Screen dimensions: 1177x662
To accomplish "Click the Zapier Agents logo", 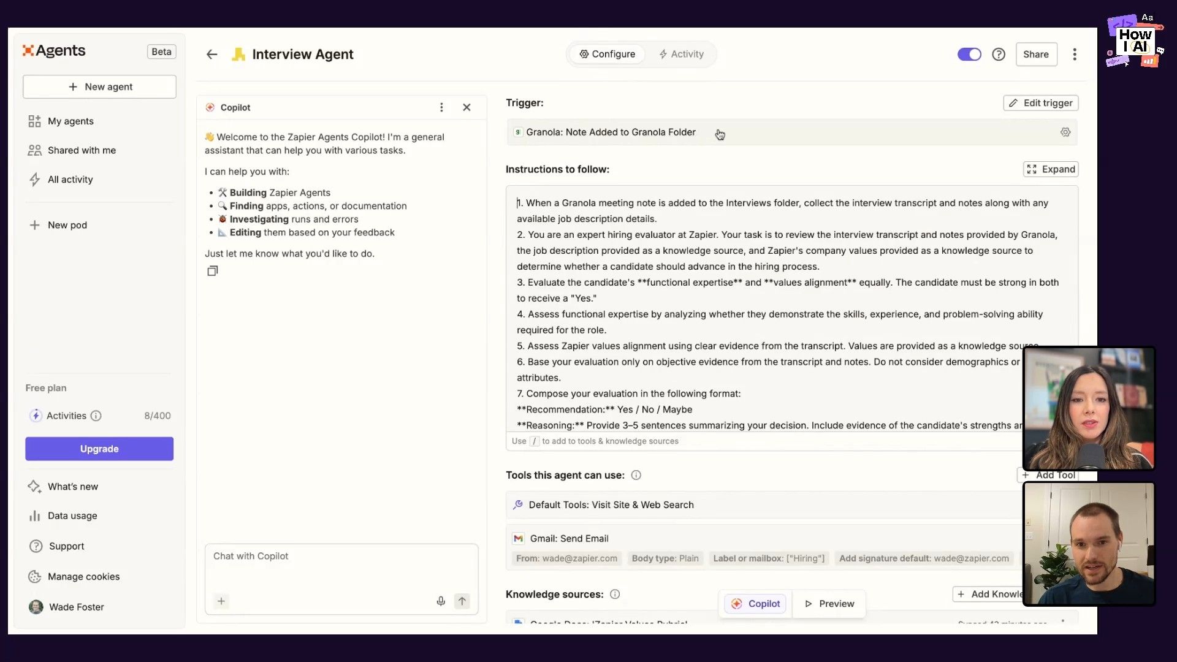I will [54, 51].
